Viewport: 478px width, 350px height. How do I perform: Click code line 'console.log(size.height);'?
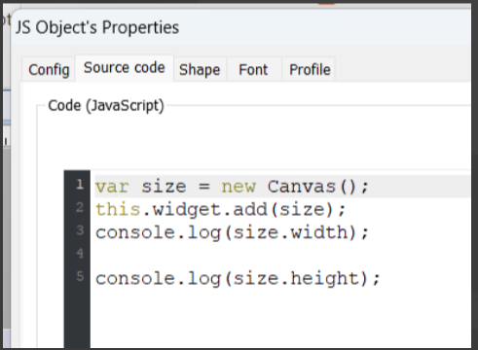coord(238,279)
